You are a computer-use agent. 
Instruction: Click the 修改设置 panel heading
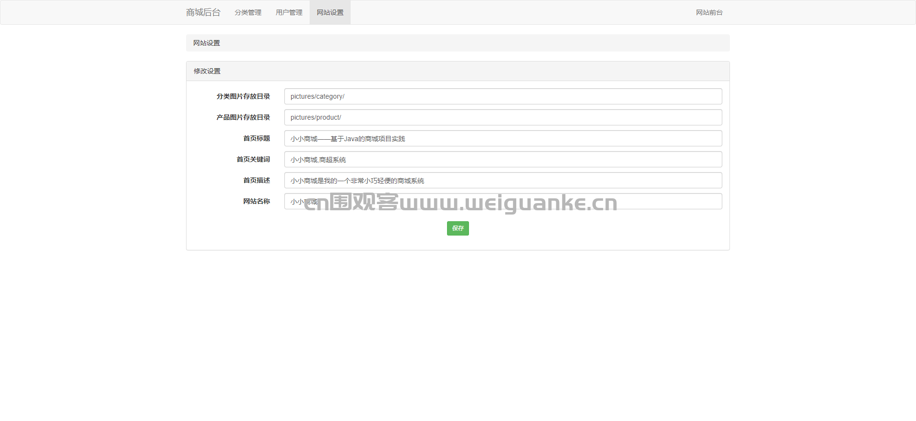pos(207,71)
